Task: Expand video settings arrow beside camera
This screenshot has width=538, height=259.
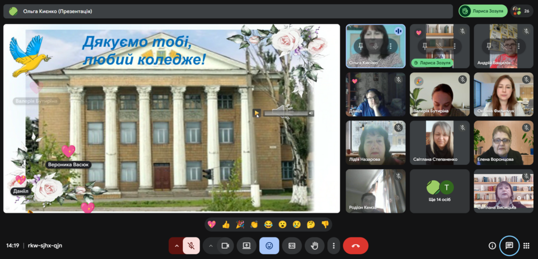Action: 211,245
